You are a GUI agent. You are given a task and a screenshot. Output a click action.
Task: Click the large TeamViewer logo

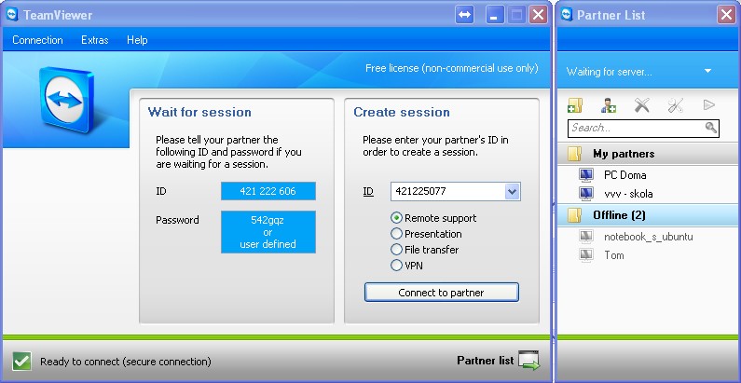point(66,99)
